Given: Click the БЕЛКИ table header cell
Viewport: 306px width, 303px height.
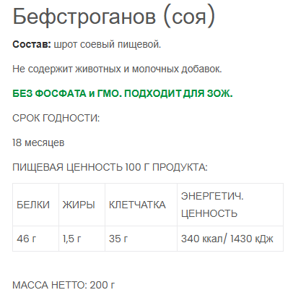Looking at the screenshot, I should 35,205.
